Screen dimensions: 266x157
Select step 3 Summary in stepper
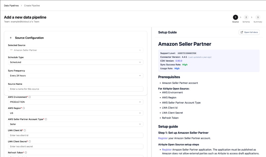(258, 19)
